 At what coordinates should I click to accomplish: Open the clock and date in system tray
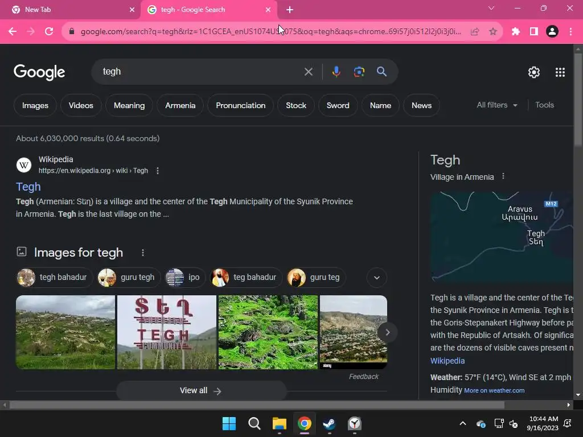pos(543,423)
